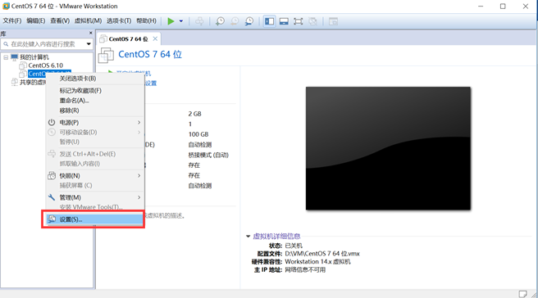Open the power options dropdown arrow beside play
This screenshot has width=538, height=298.
tap(181, 21)
